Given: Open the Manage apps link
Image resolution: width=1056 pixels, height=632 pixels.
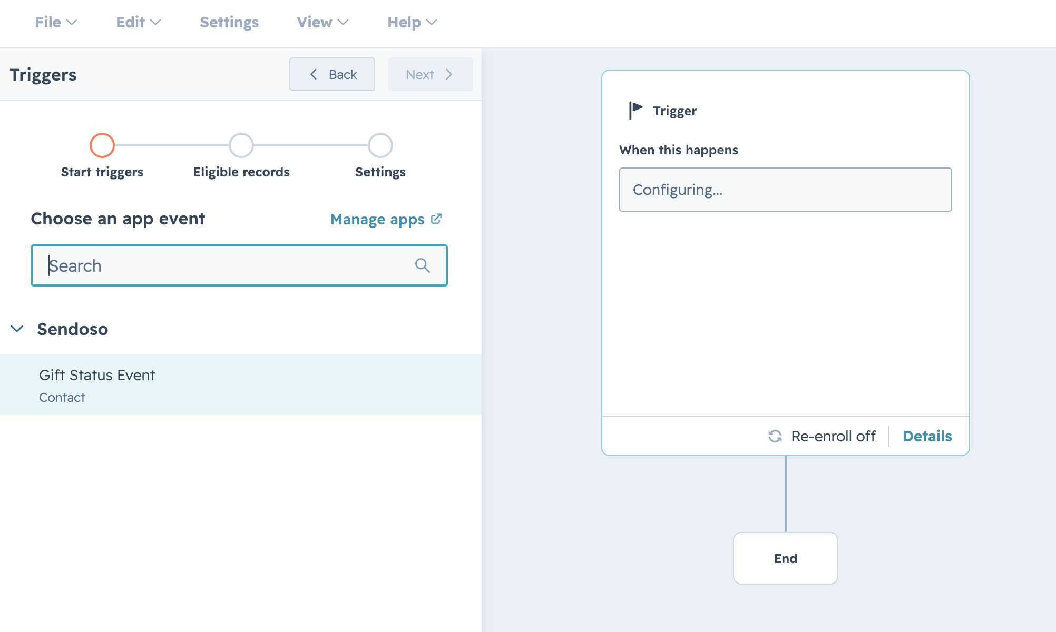Looking at the screenshot, I should click(377, 219).
